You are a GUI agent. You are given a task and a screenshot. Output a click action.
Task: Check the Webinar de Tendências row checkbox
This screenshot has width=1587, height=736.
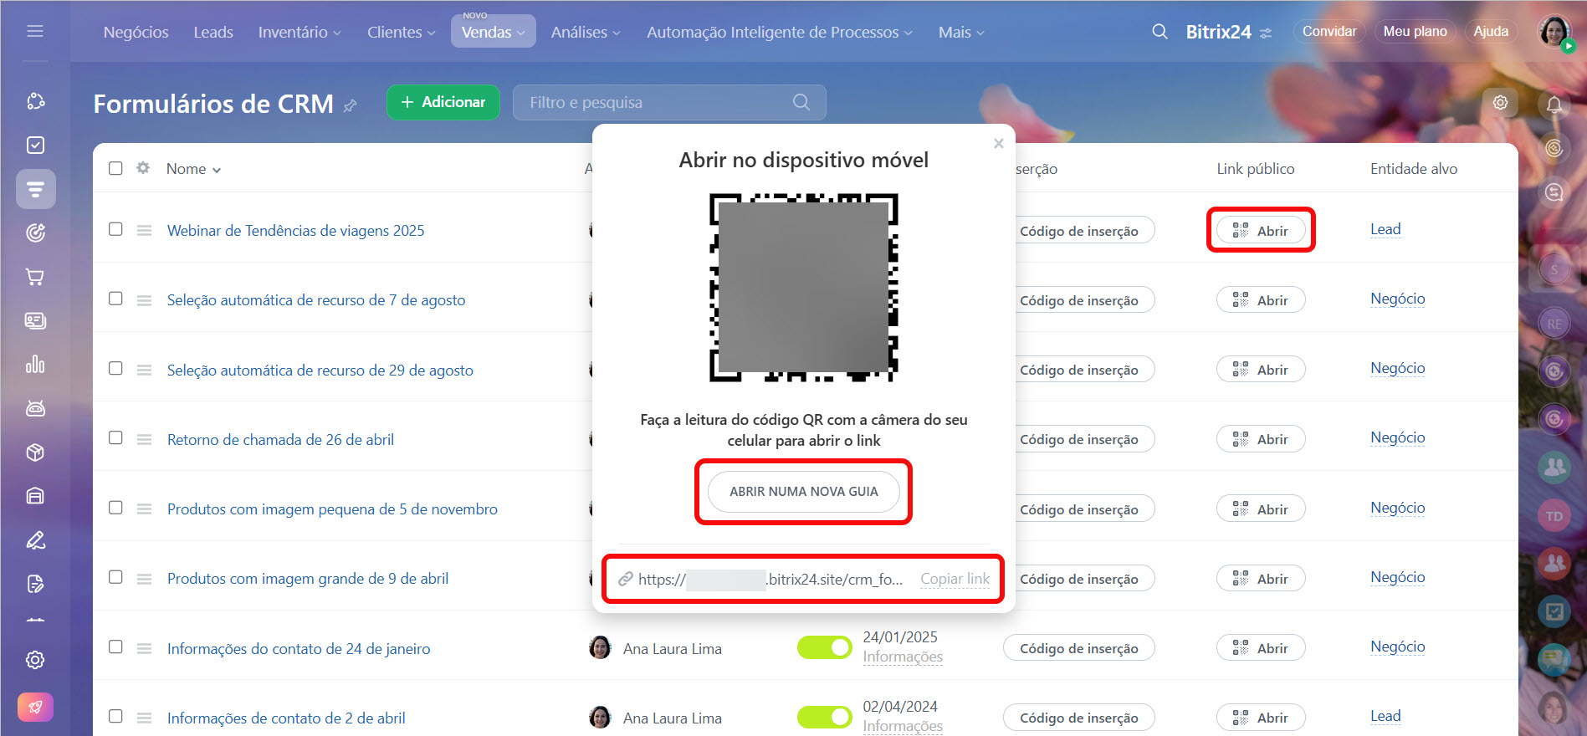(115, 229)
